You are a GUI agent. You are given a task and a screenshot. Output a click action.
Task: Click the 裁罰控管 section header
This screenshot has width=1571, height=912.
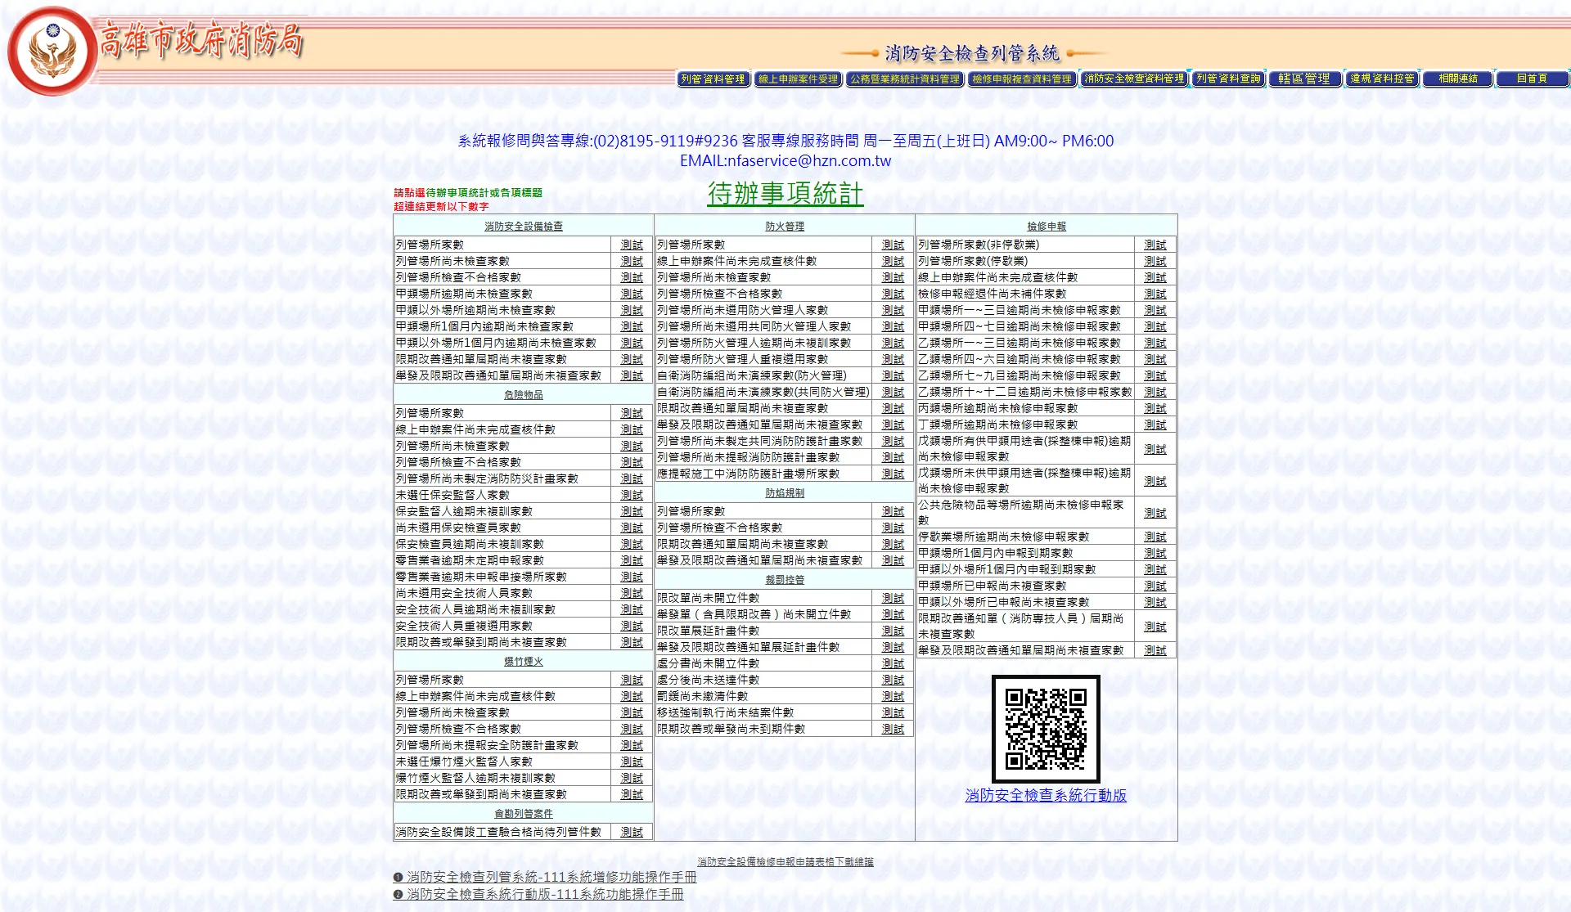[x=785, y=580]
